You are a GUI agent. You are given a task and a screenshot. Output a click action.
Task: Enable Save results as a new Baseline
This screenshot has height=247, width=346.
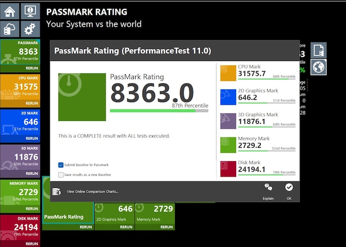[x=61, y=175]
